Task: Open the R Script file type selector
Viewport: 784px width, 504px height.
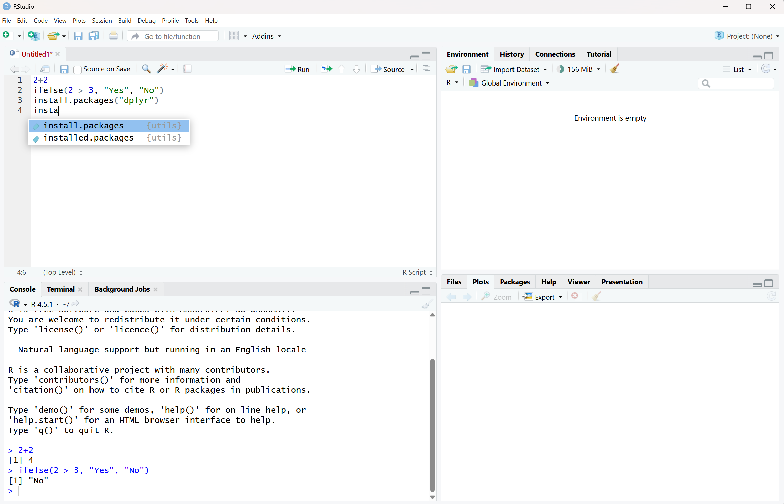Action: [417, 272]
